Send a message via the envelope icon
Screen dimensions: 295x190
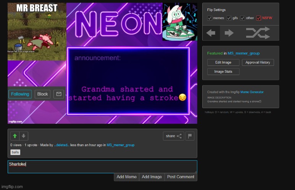(x=59, y=94)
